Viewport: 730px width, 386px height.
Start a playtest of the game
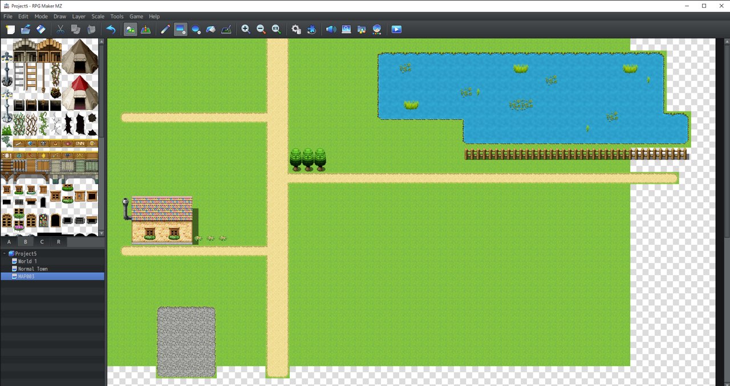[396, 29]
